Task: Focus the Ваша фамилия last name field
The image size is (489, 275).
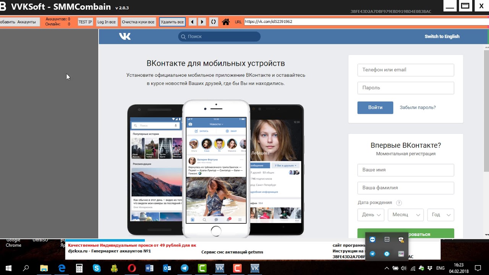Action: [406, 188]
